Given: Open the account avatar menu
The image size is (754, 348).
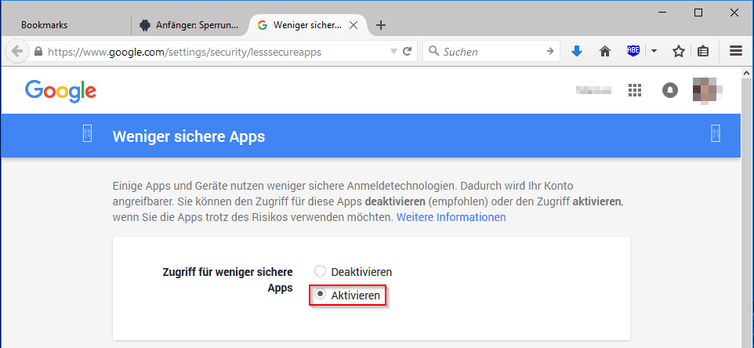Looking at the screenshot, I should coord(707,90).
